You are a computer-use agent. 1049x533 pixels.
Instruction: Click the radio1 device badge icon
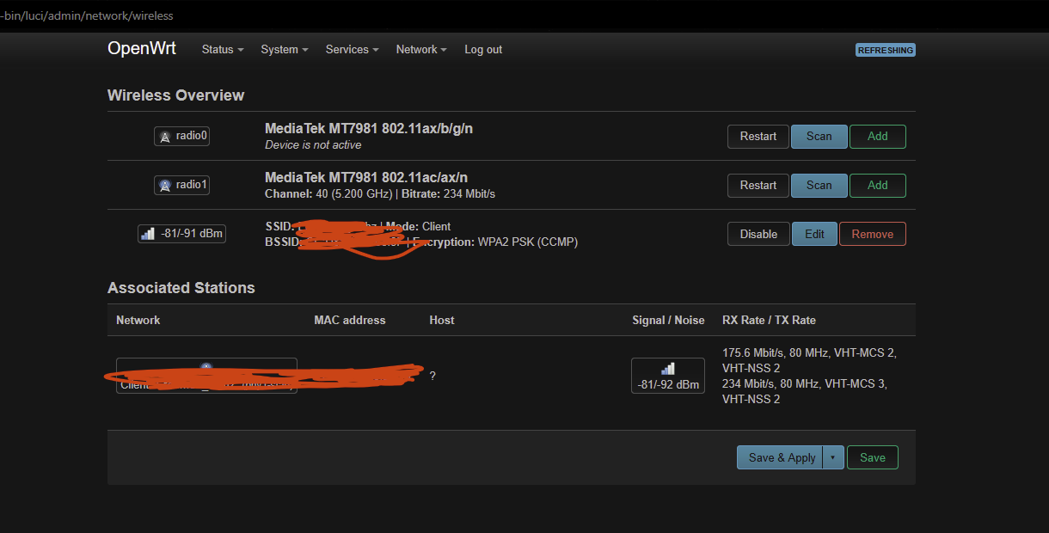pos(181,185)
